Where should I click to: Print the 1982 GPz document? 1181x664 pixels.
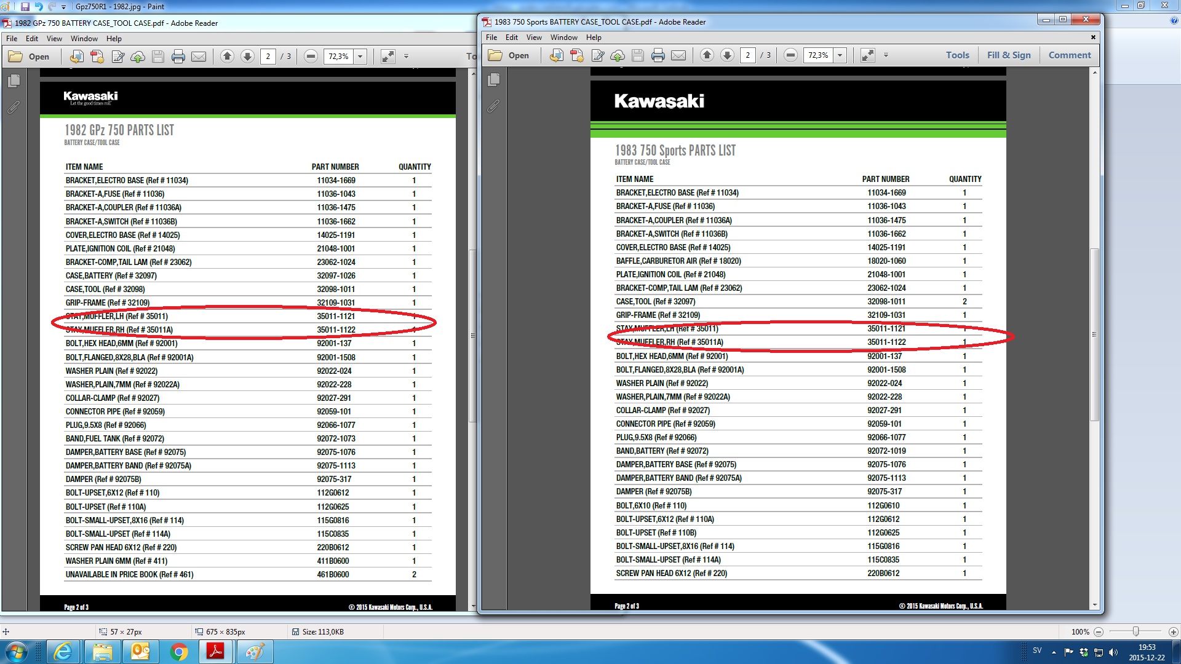[x=178, y=57]
